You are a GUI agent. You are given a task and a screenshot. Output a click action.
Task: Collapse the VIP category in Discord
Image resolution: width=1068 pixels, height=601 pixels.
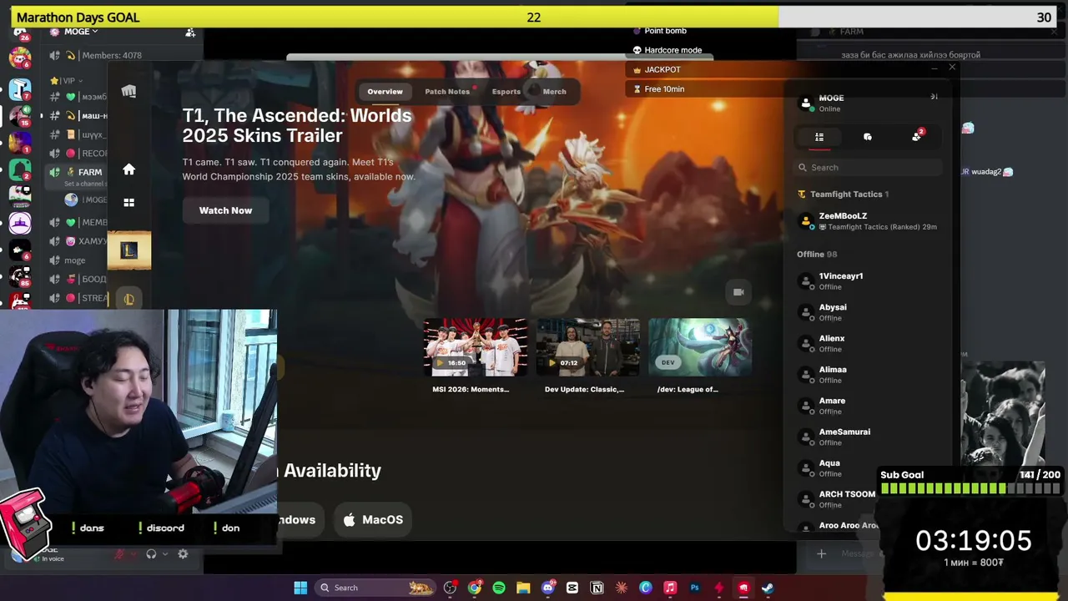(68, 81)
